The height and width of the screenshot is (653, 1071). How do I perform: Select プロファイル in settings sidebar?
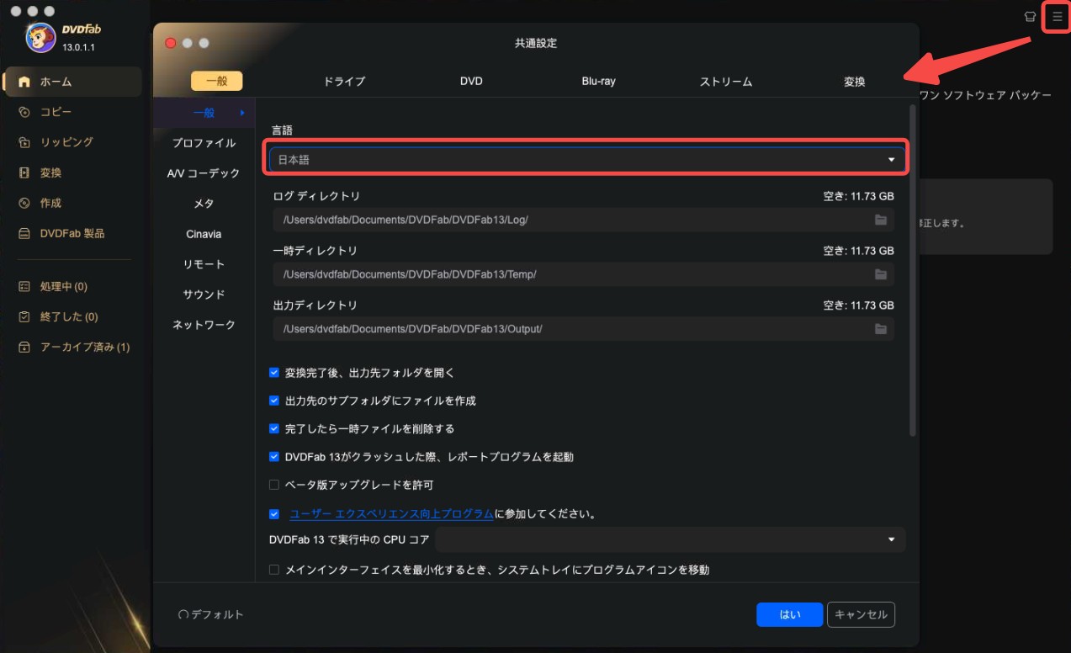[204, 143]
